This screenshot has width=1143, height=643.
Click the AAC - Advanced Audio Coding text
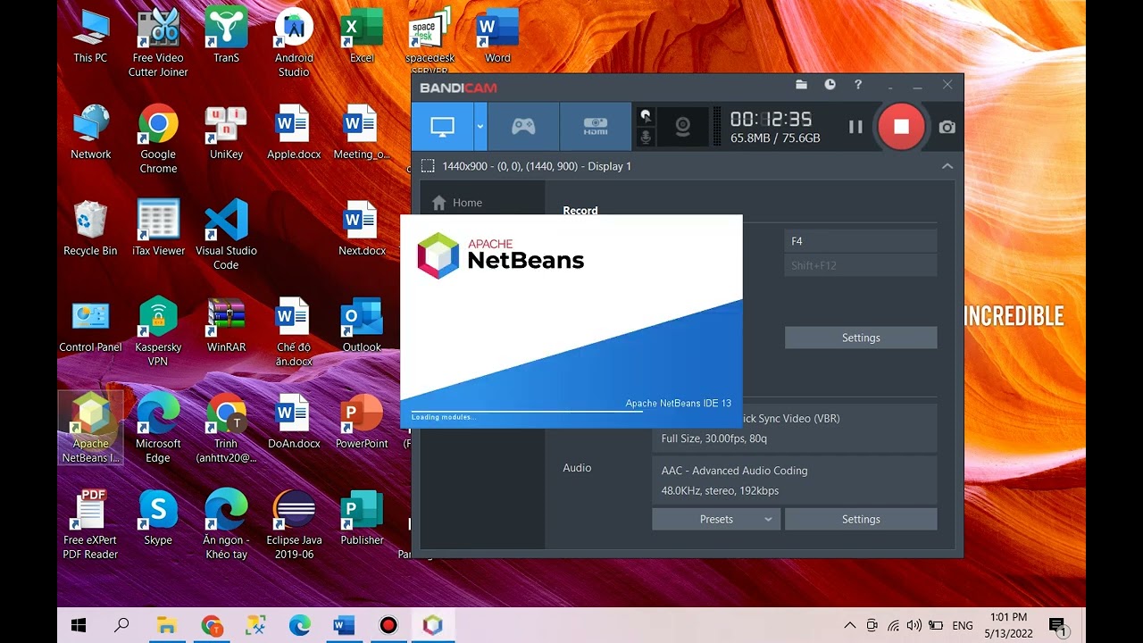734,471
